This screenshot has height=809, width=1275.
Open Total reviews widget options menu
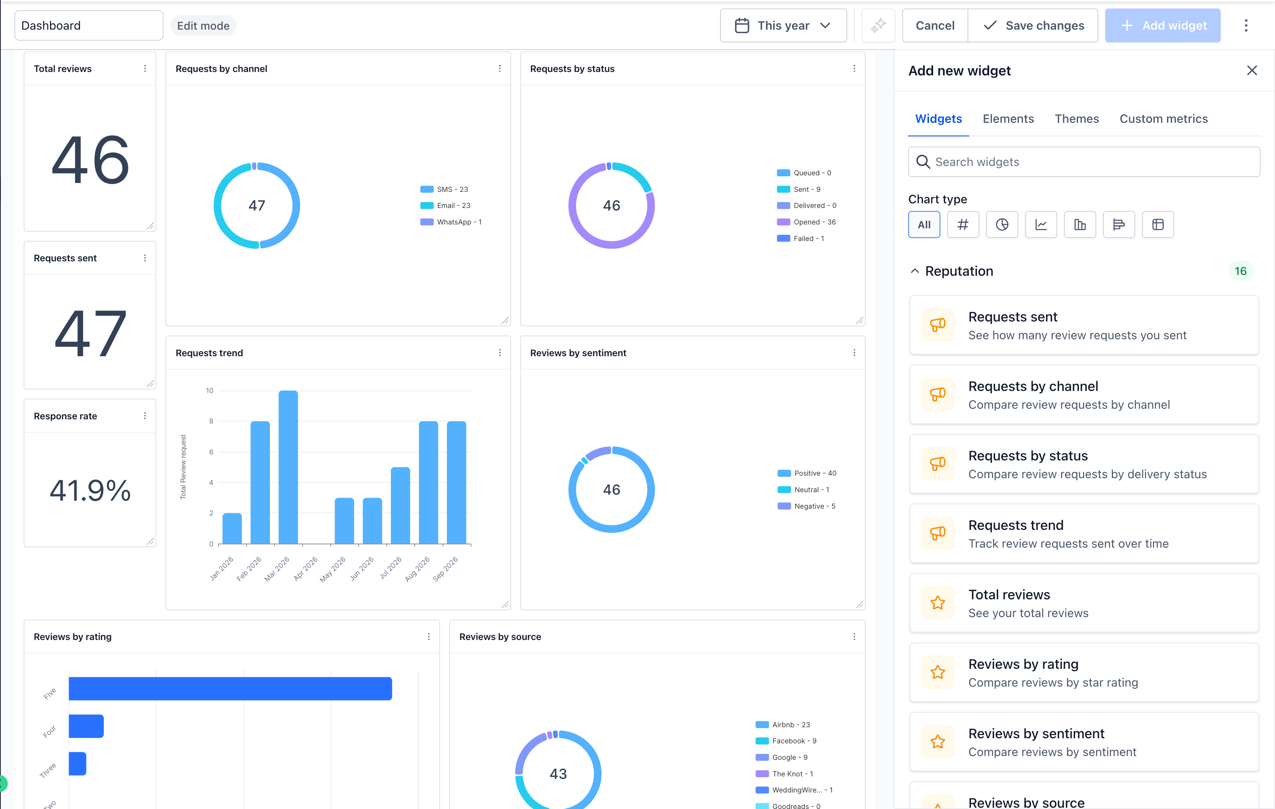[145, 68]
